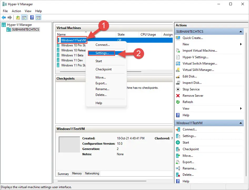Viewport: 249px width, 190px height.
Task: Click Quick Create... action link
Action: coord(193,38)
